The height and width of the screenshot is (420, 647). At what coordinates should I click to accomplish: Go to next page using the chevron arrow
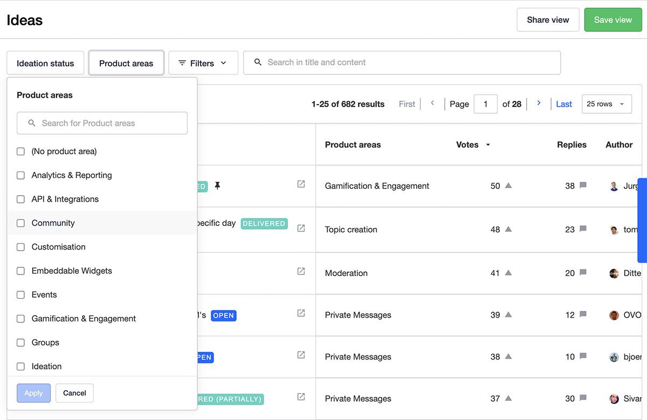[539, 103]
